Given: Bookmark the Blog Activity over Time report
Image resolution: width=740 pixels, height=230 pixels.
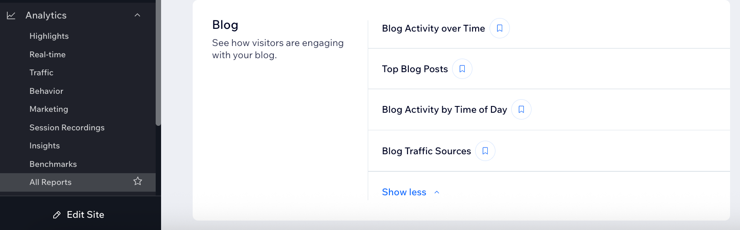Looking at the screenshot, I should pos(499,28).
